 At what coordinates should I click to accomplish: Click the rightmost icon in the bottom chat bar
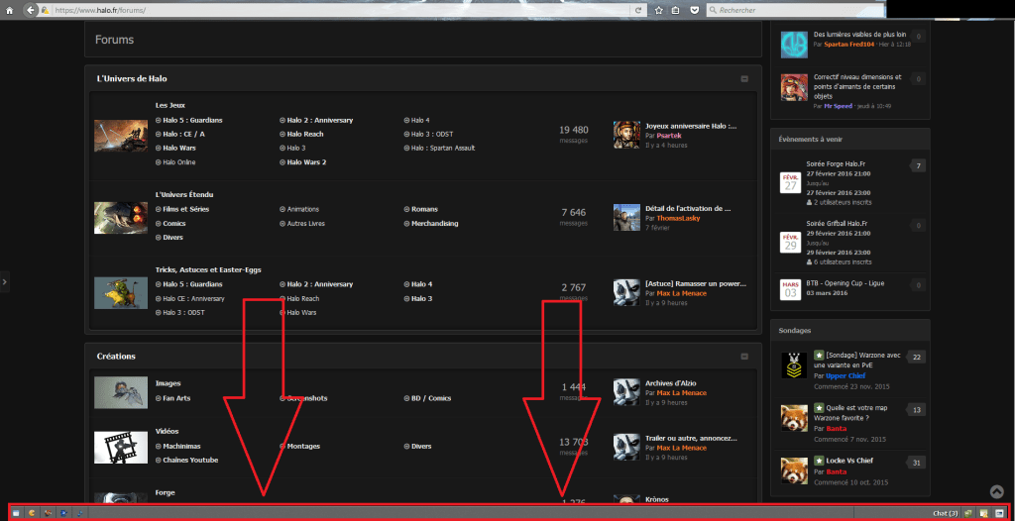coord(999,513)
